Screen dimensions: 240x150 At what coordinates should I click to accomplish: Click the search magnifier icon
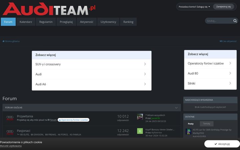(235, 21)
